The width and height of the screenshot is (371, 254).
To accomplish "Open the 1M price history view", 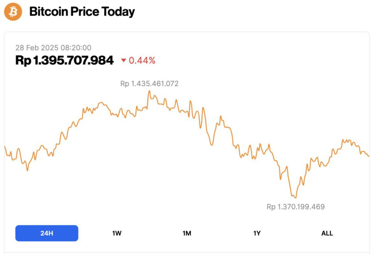I will 187,233.
